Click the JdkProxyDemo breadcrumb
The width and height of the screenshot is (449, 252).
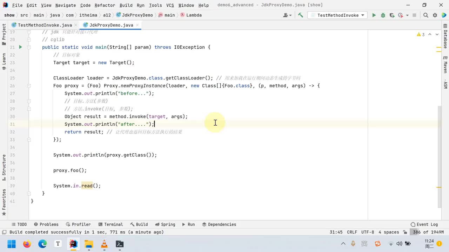tap(135, 15)
